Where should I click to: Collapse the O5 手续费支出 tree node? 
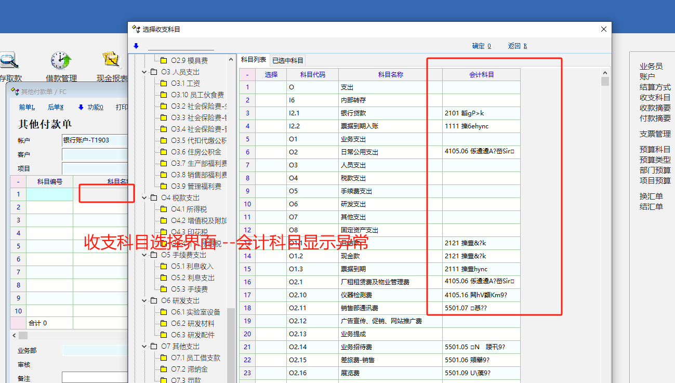pos(144,255)
